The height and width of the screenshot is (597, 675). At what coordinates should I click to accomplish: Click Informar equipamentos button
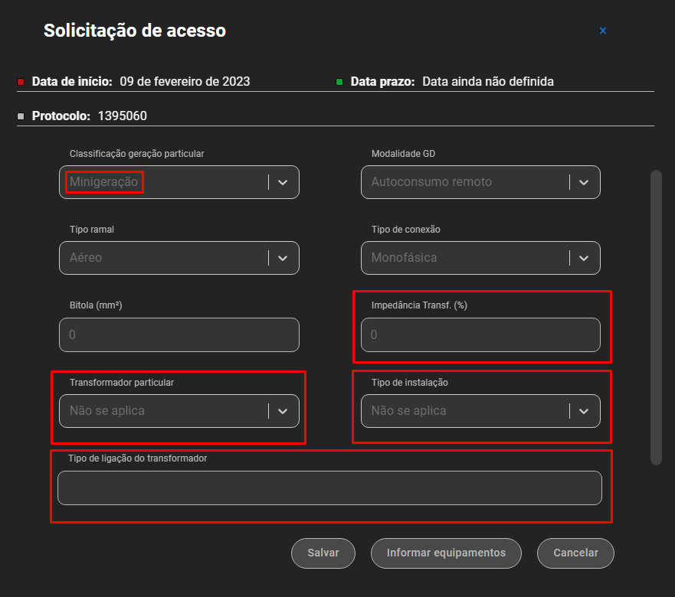(446, 553)
